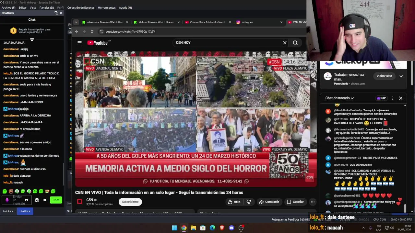The height and width of the screenshot is (233, 415).
Task: Open Windows Start menu
Action: tap(174, 228)
